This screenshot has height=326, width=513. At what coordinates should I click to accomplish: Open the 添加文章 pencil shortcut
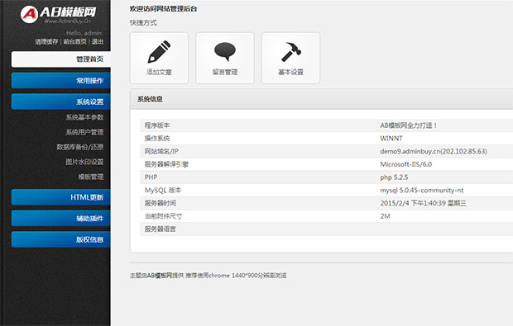(x=159, y=58)
